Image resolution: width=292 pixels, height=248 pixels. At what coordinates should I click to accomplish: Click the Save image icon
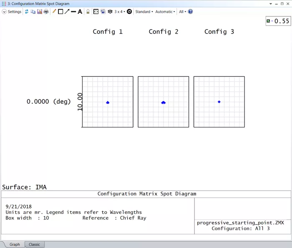[40, 12]
